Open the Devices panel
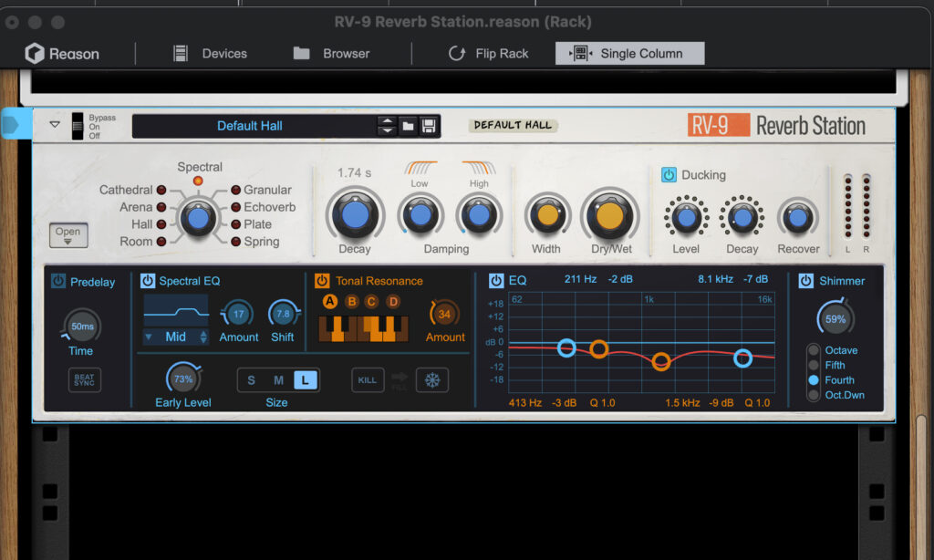934x560 pixels. click(210, 54)
